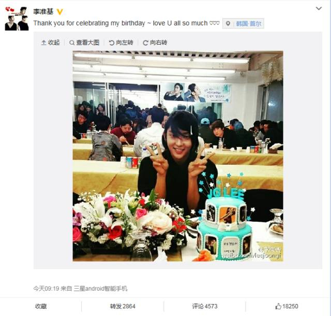The height and width of the screenshot is (316, 331).
Task: View the large image via 查看大图
Action: [x=84, y=42]
